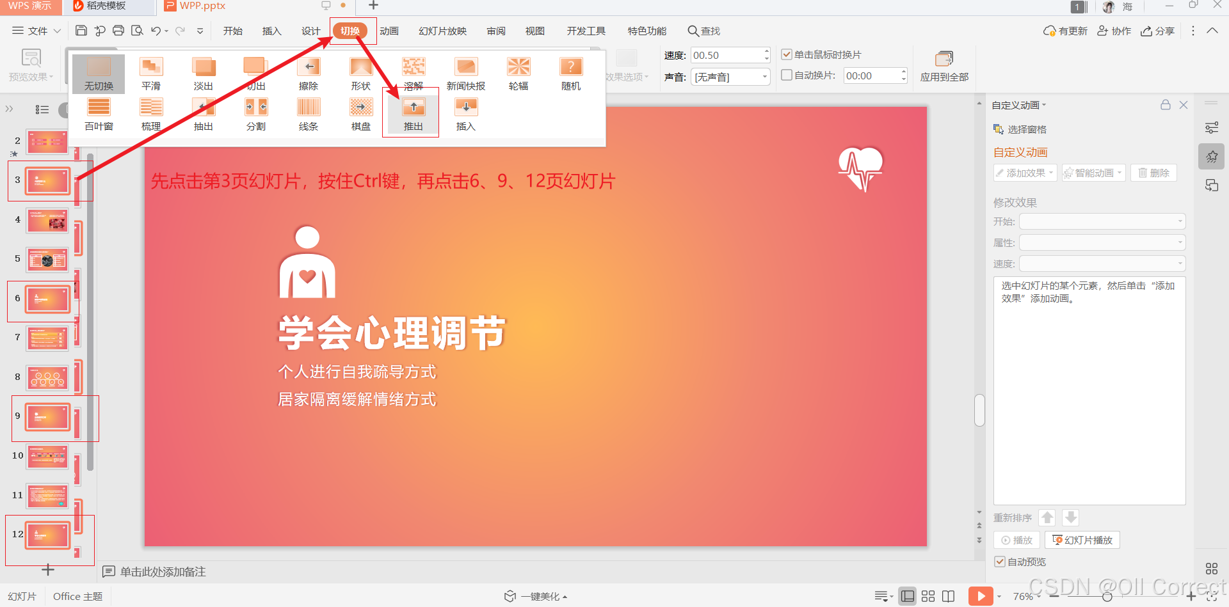The height and width of the screenshot is (607, 1229).
Task: Click the transition 速度 input field
Action: 730,55
